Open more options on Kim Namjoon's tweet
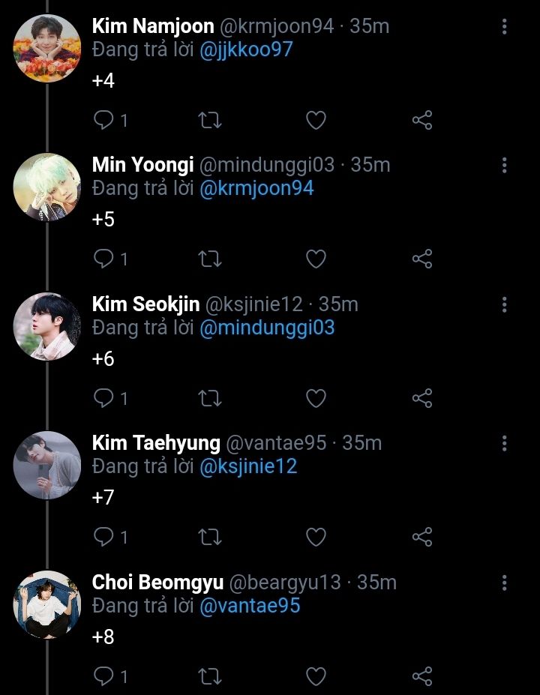 tap(504, 27)
